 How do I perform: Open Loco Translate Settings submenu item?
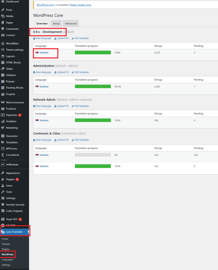(x=6, y=265)
